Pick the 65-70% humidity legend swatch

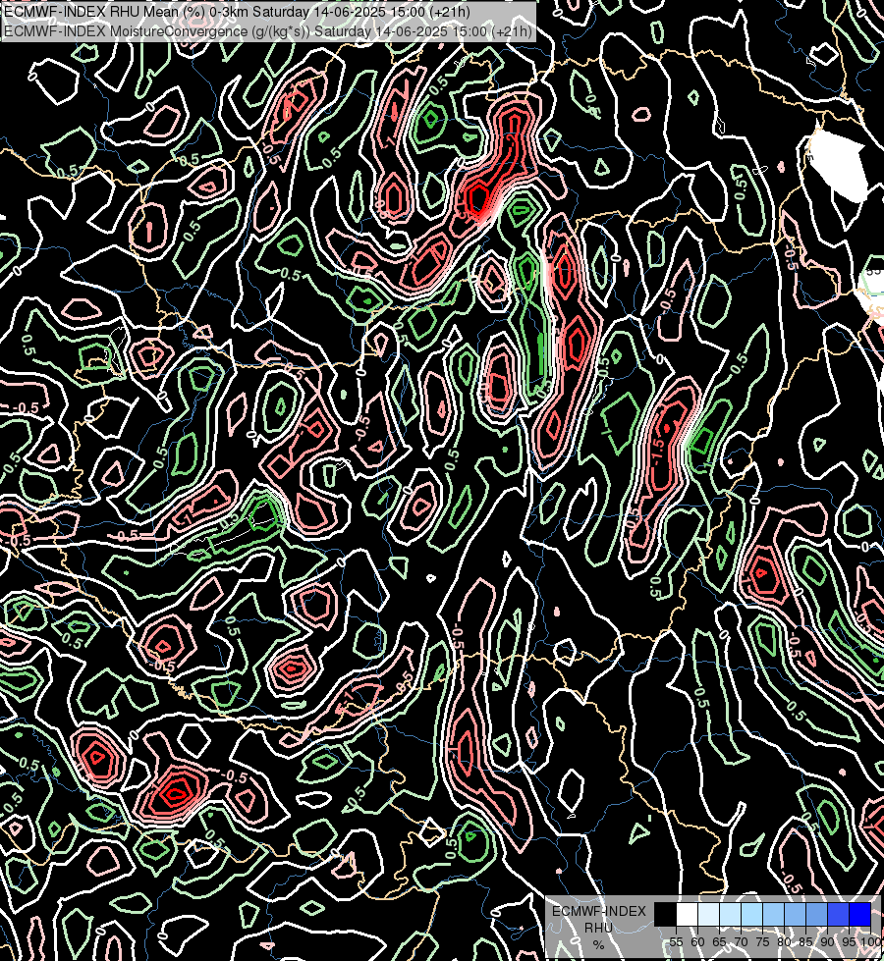[x=730, y=914]
